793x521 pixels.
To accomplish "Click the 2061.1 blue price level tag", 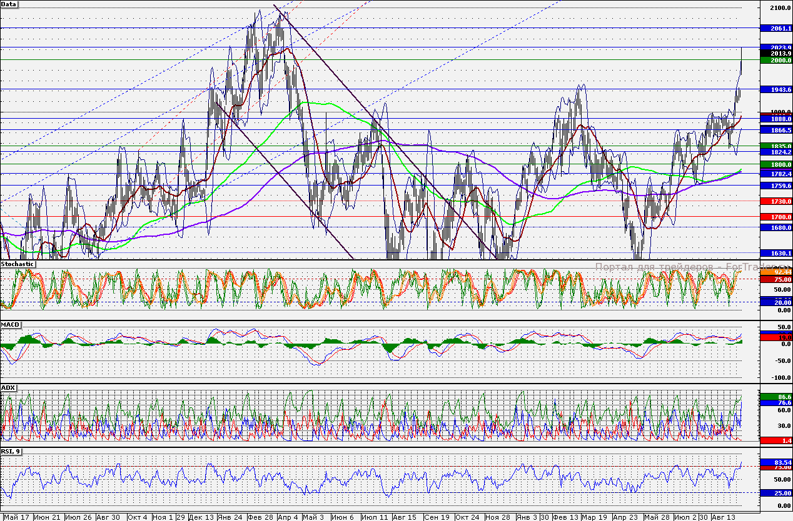I will click(776, 29).
